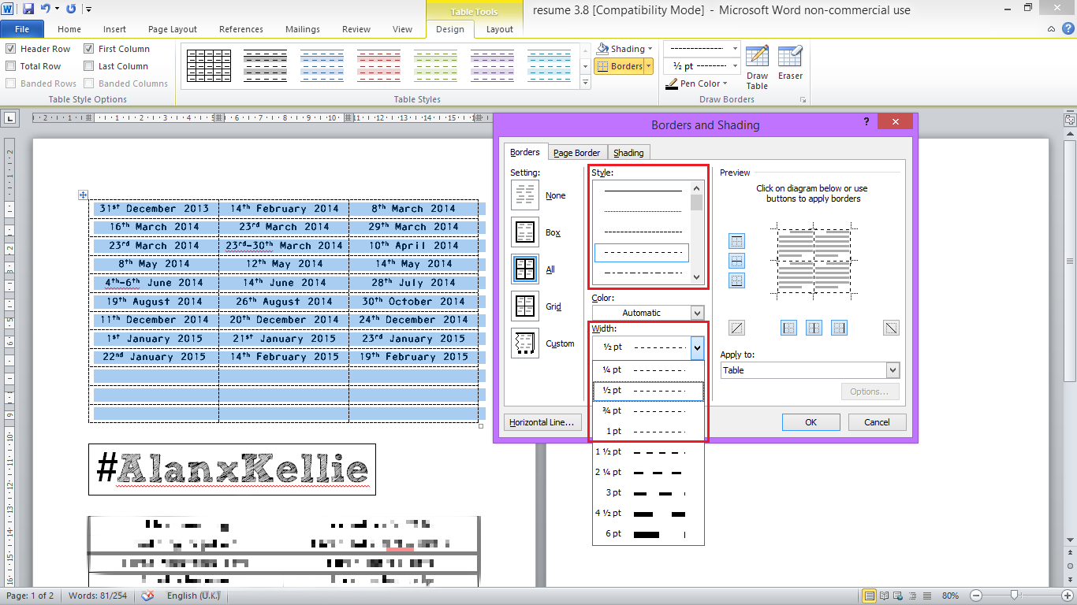The height and width of the screenshot is (605, 1077).
Task: Click the Undo icon in quick access toolbar
Action: click(x=45, y=9)
